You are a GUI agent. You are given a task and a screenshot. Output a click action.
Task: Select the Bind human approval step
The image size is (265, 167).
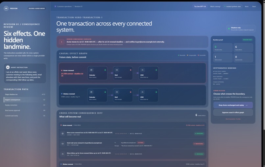pos(25,110)
